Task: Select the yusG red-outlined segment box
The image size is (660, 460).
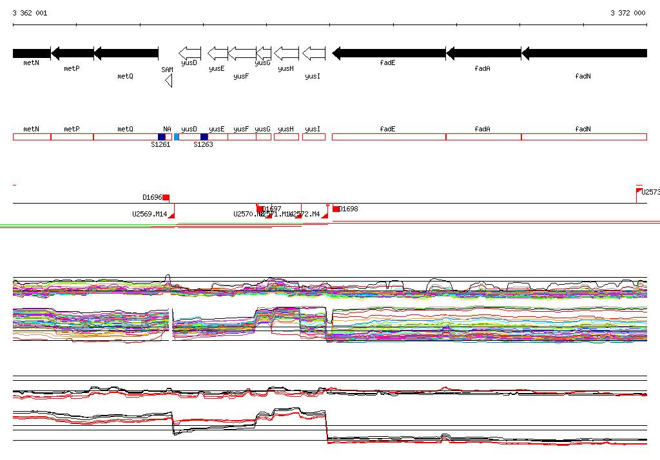Action: (x=264, y=137)
